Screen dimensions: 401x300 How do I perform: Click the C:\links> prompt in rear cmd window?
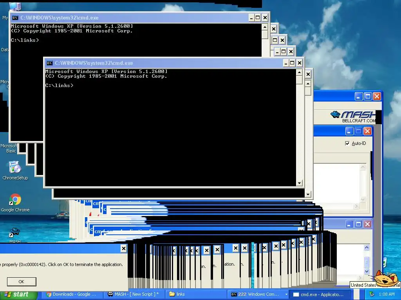(25, 40)
